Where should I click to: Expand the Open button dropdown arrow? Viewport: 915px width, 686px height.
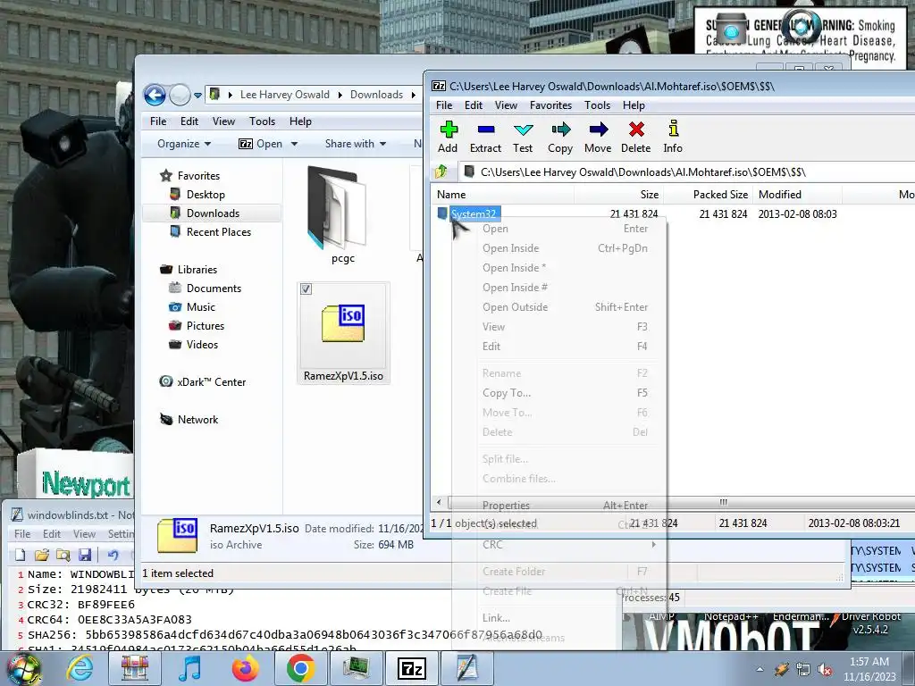[294, 144]
